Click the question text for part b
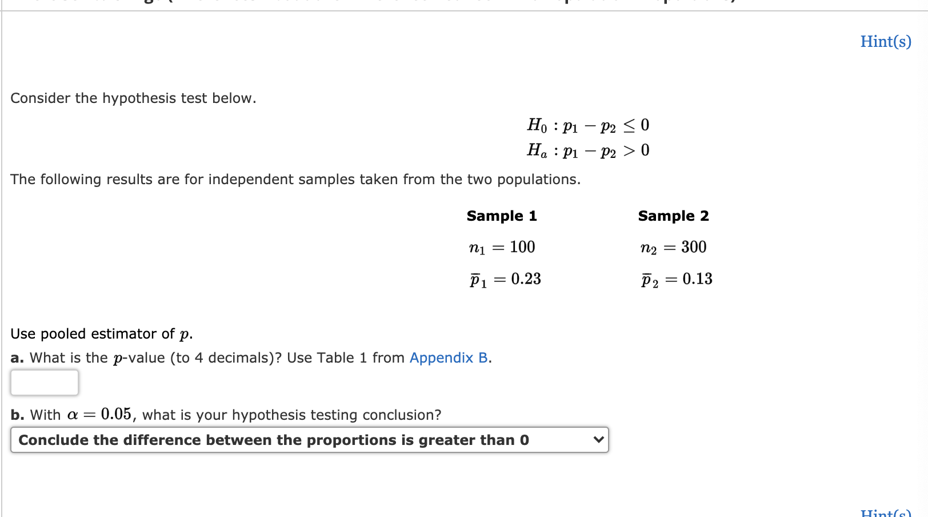The height and width of the screenshot is (517, 928). point(226,415)
